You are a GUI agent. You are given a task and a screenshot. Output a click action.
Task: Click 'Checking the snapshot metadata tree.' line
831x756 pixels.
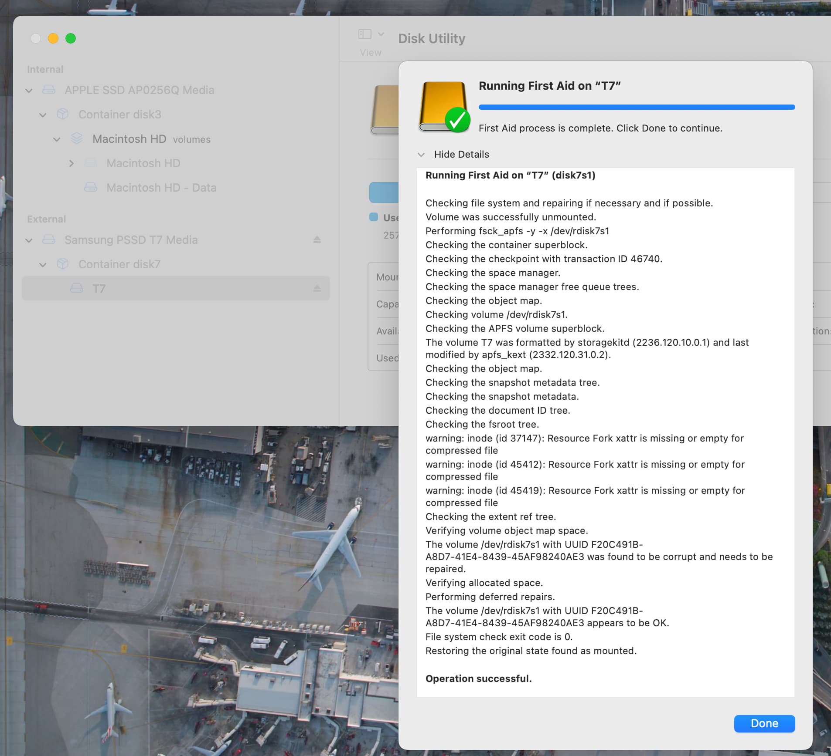(x=512, y=382)
